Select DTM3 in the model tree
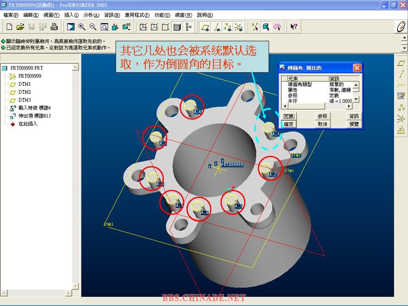 (x=25, y=100)
